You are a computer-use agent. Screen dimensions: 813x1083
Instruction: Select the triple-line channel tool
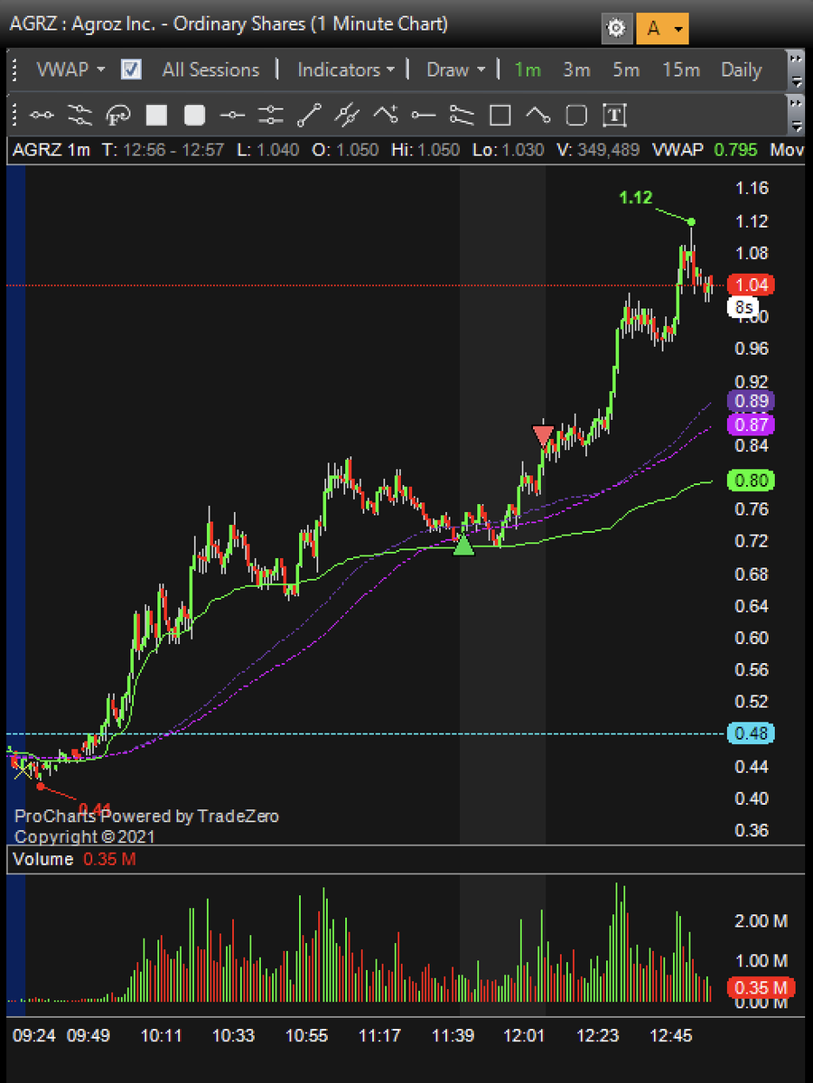pyautogui.click(x=80, y=116)
